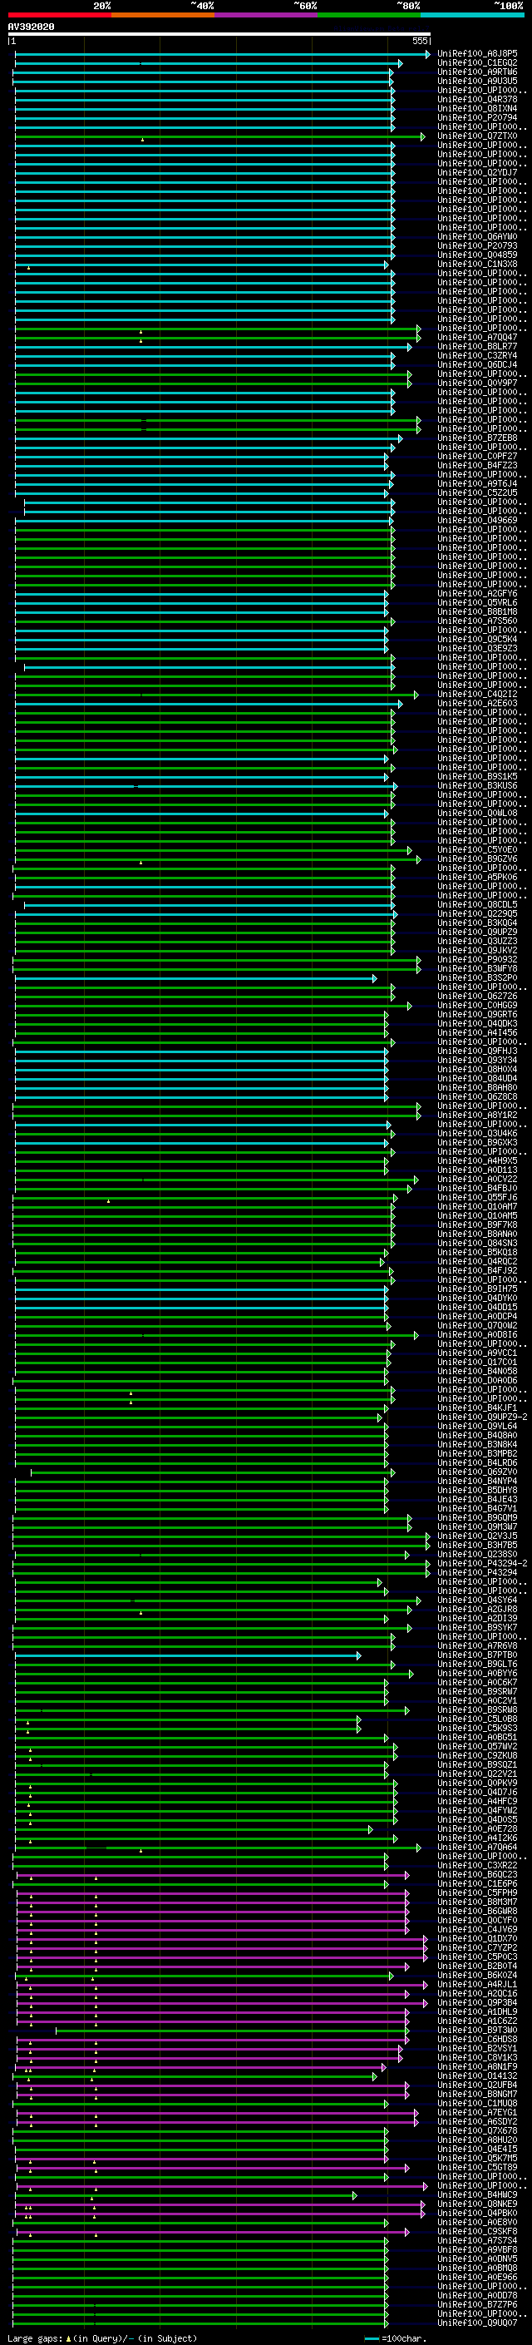The width and height of the screenshot is (532, 2345).
Task: Select hit label UniRef100_Q1DX70
Action: click(477, 1938)
